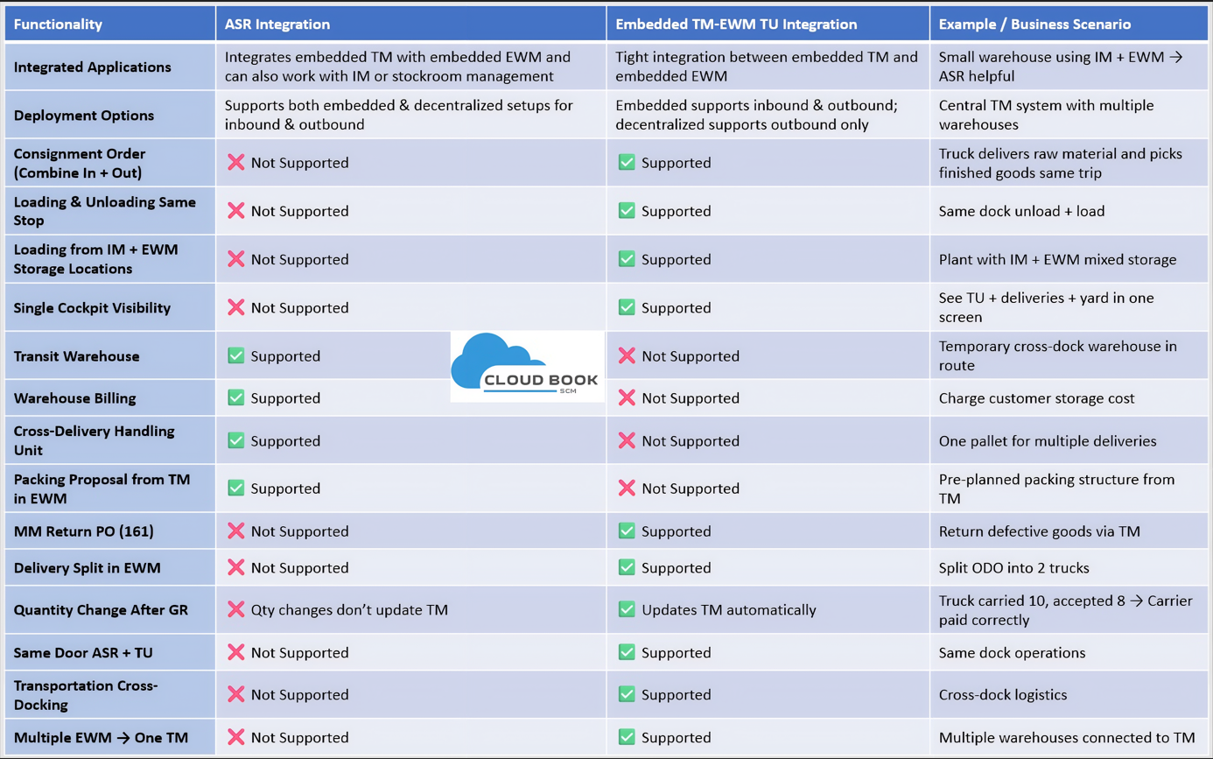Viewport: 1213px width, 759px height.
Task: Select the 'Embedded TM-EWM TU Integration' column header
Action: click(735, 25)
